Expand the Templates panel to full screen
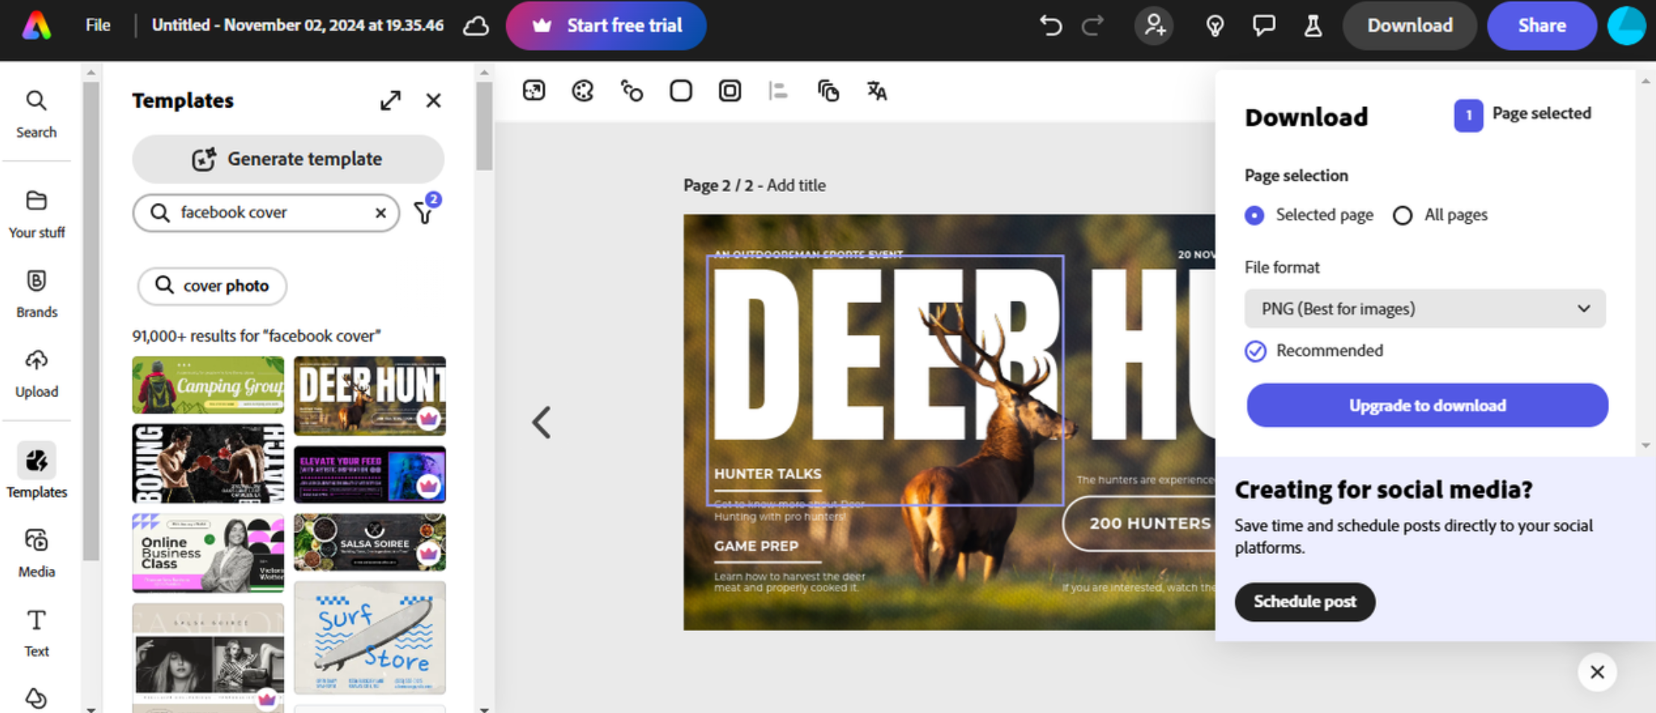 click(x=390, y=100)
